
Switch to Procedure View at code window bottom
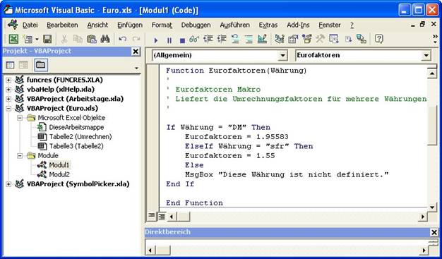pyautogui.click(x=152, y=216)
